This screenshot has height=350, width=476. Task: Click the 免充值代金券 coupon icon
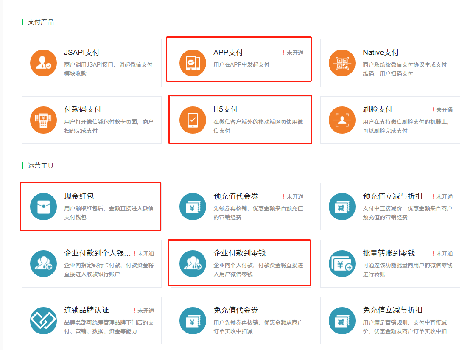(193, 321)
